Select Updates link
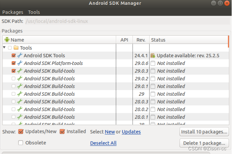 131,132
